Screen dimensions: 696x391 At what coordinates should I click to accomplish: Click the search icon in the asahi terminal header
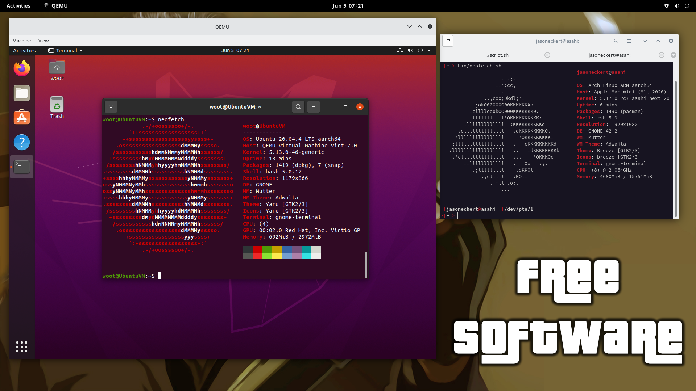tap(616, 41)
